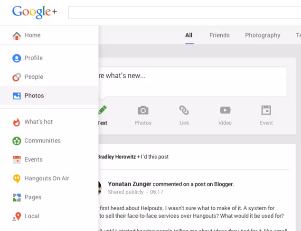Screen dimensions: 301x231
Task: Click the Google+ search field
Action: [185, 12]
